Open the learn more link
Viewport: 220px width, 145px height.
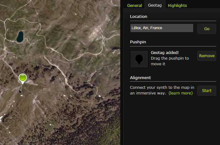coord(181,93)
